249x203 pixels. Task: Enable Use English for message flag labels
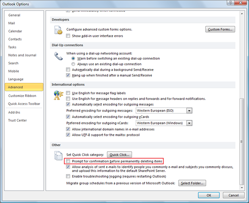[x=68, y=93]
